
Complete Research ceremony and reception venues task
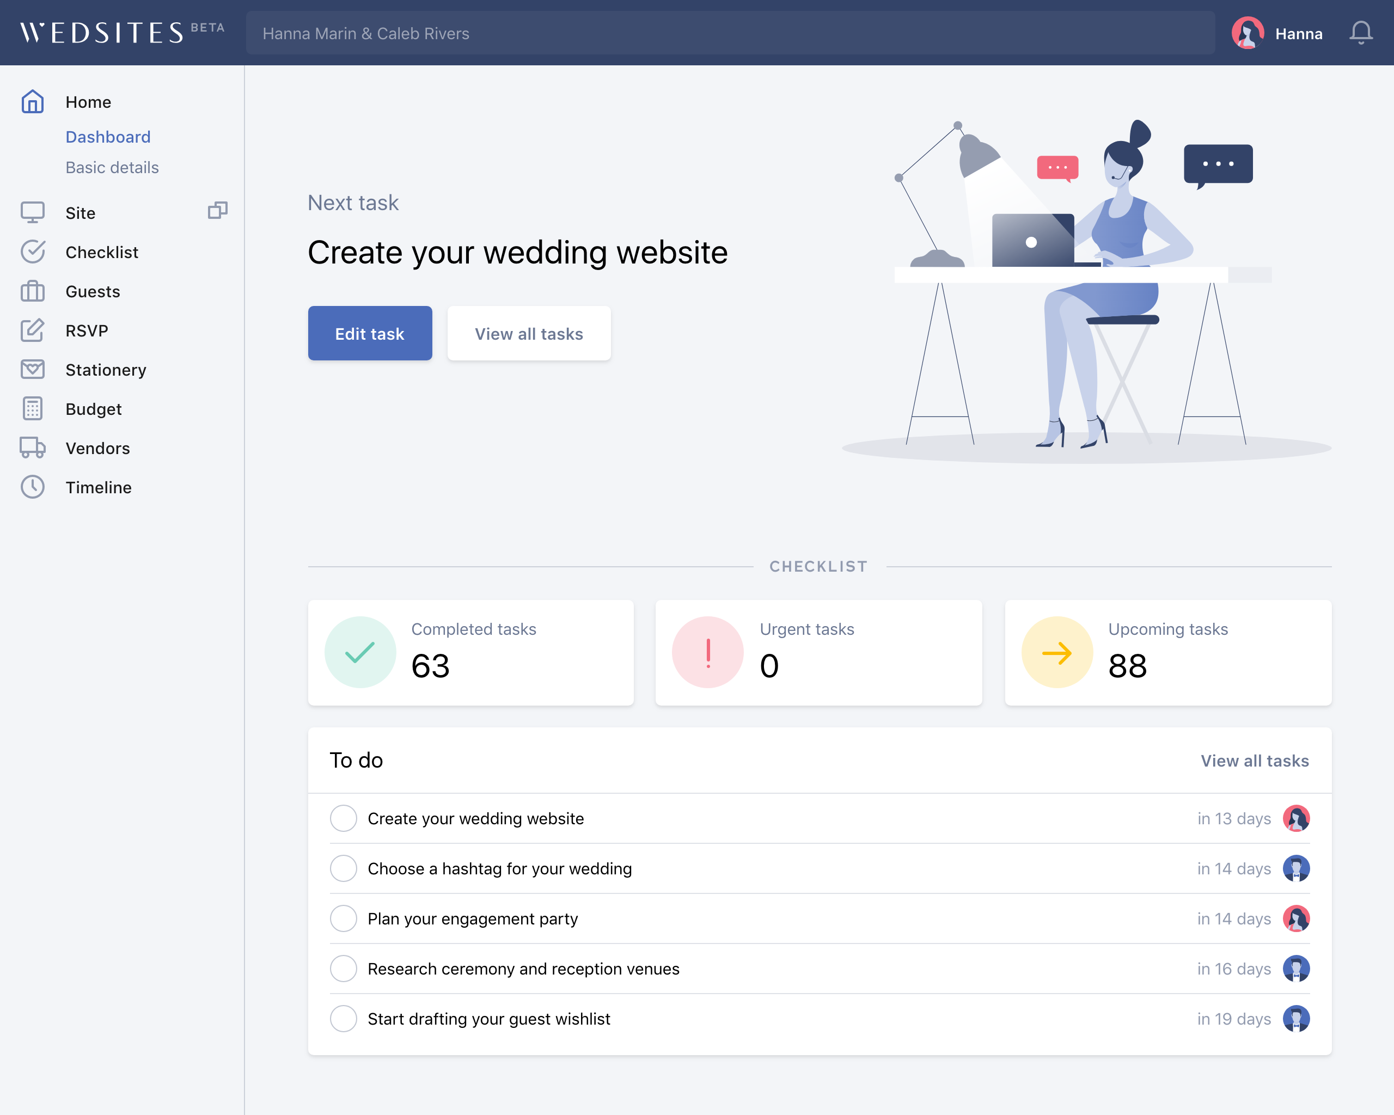(x=344, y=968)
